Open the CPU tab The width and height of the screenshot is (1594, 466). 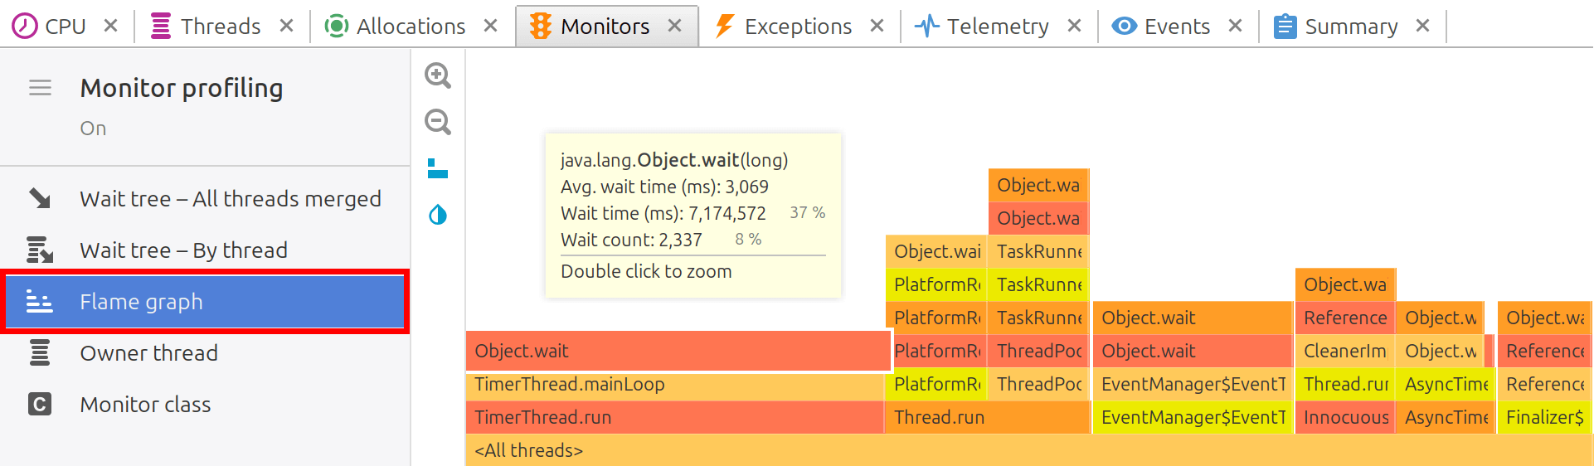click(65, 27)
